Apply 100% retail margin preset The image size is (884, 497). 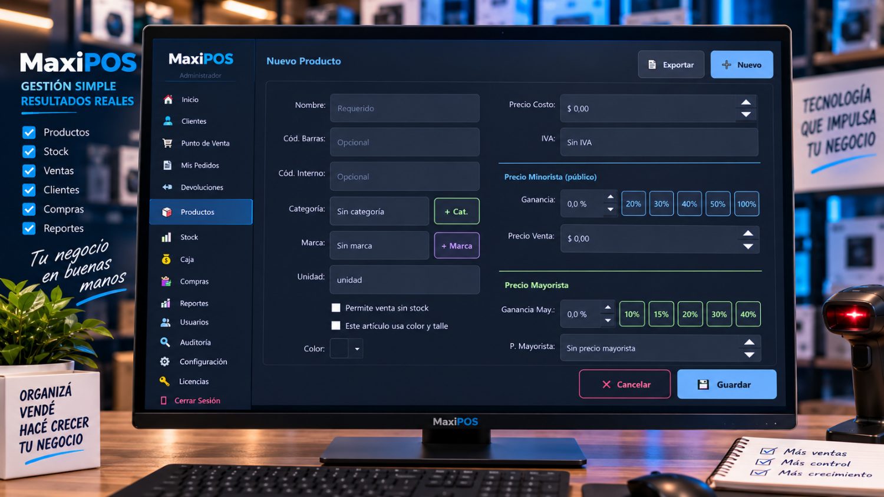click(x=747, y=204)
